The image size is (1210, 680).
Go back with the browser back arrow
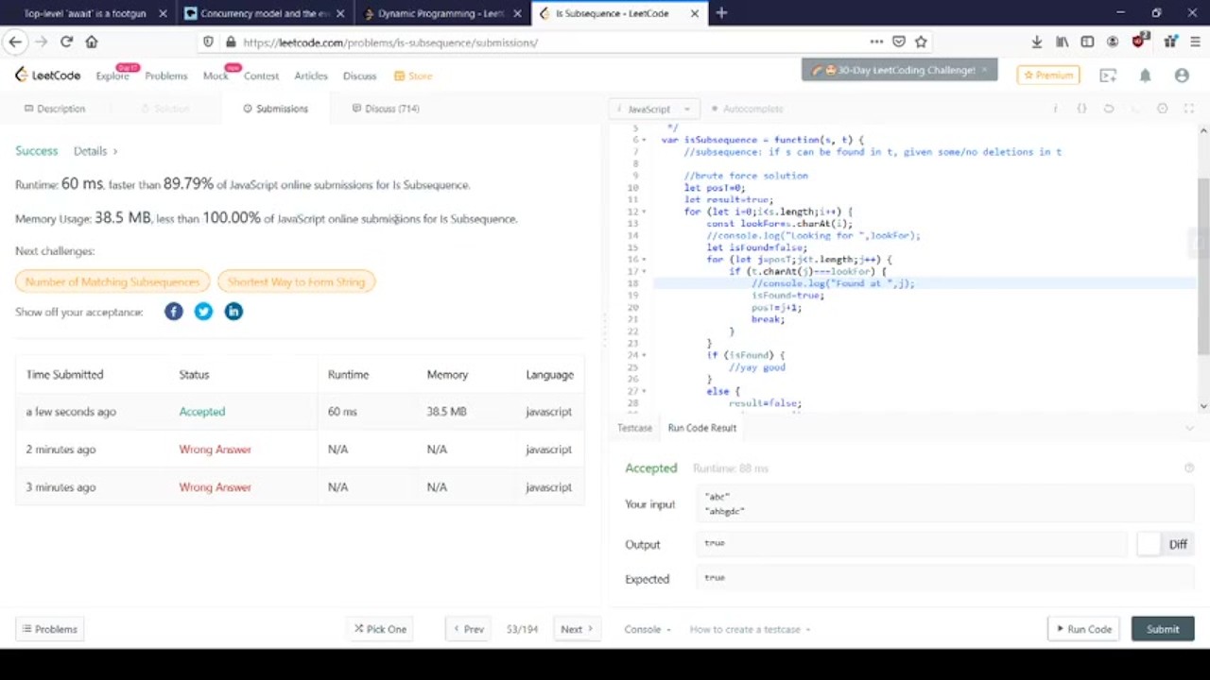(x=15, y=42)
